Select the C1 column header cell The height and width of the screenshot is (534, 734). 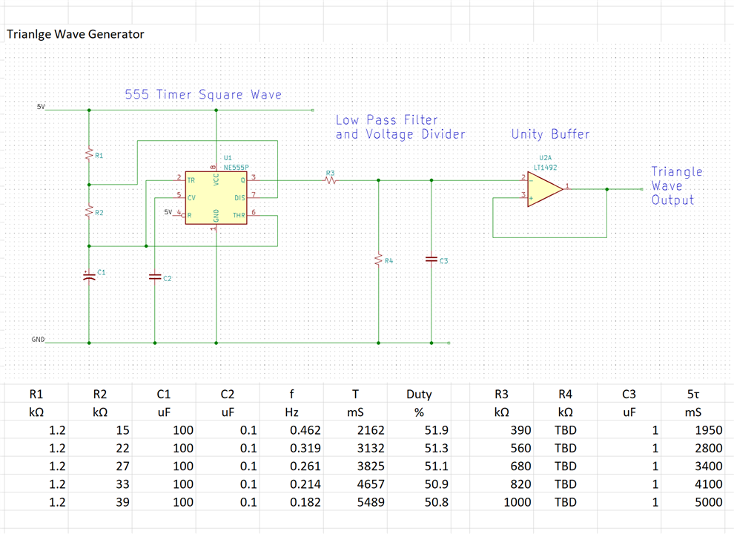coord(164,394)
